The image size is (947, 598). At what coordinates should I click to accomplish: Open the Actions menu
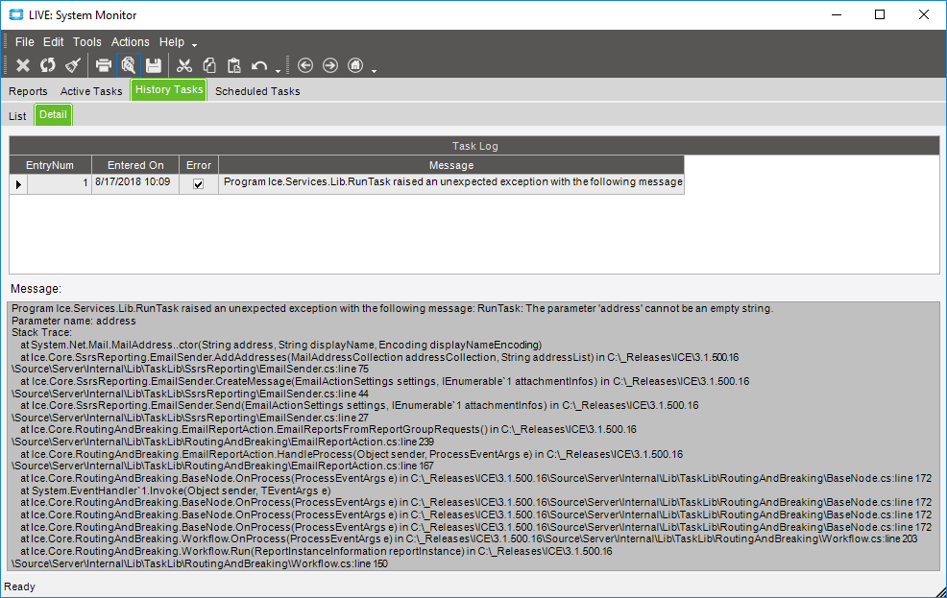point(130,42)
